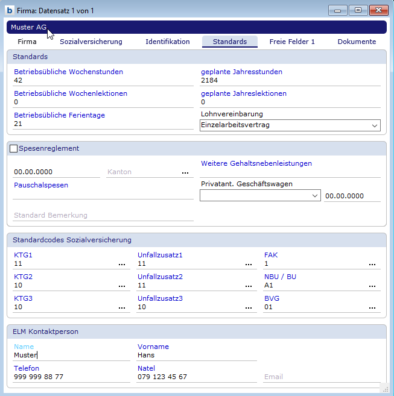Screen dimensions: 394x396
Task: Open the BVG code lookup ellipsis
Action: coord(372,307)
